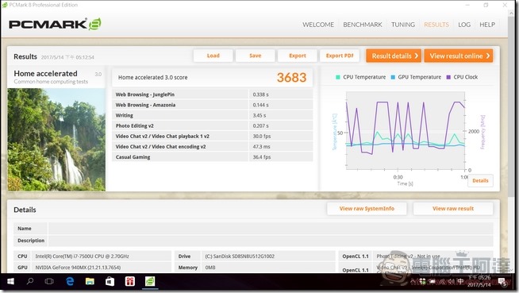Click the Details button under chart
This screenshot has height=293, width=519.
coord(480,181)
